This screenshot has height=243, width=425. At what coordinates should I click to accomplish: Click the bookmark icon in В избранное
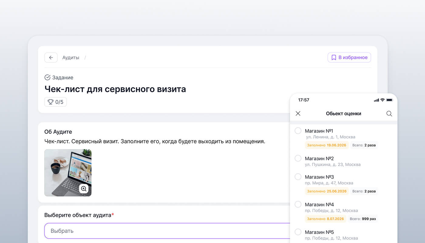click(x=334, y=57)
